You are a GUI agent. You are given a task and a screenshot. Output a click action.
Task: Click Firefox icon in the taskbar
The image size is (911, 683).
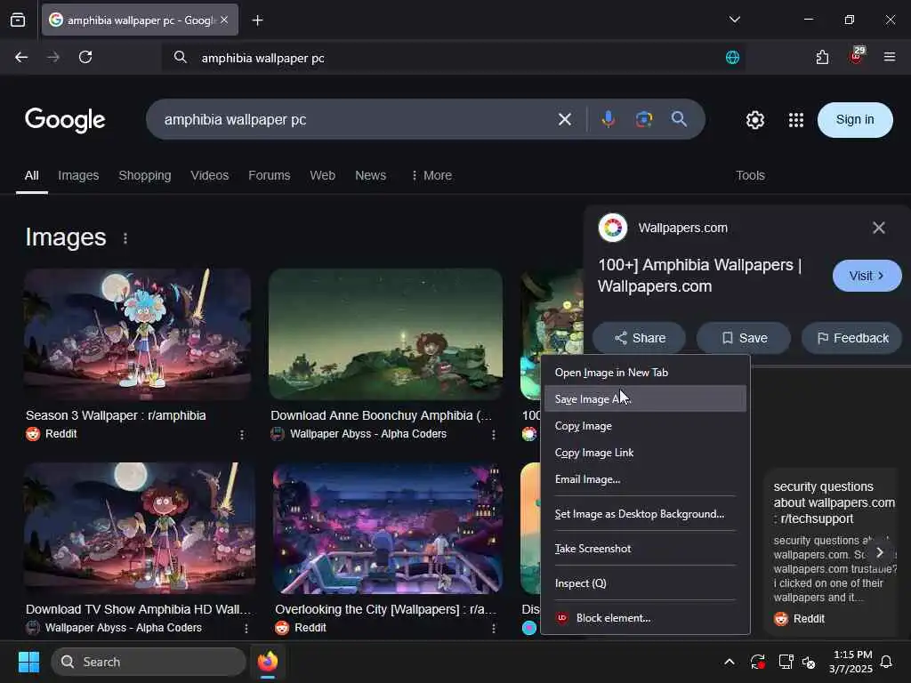coord(267,662)
